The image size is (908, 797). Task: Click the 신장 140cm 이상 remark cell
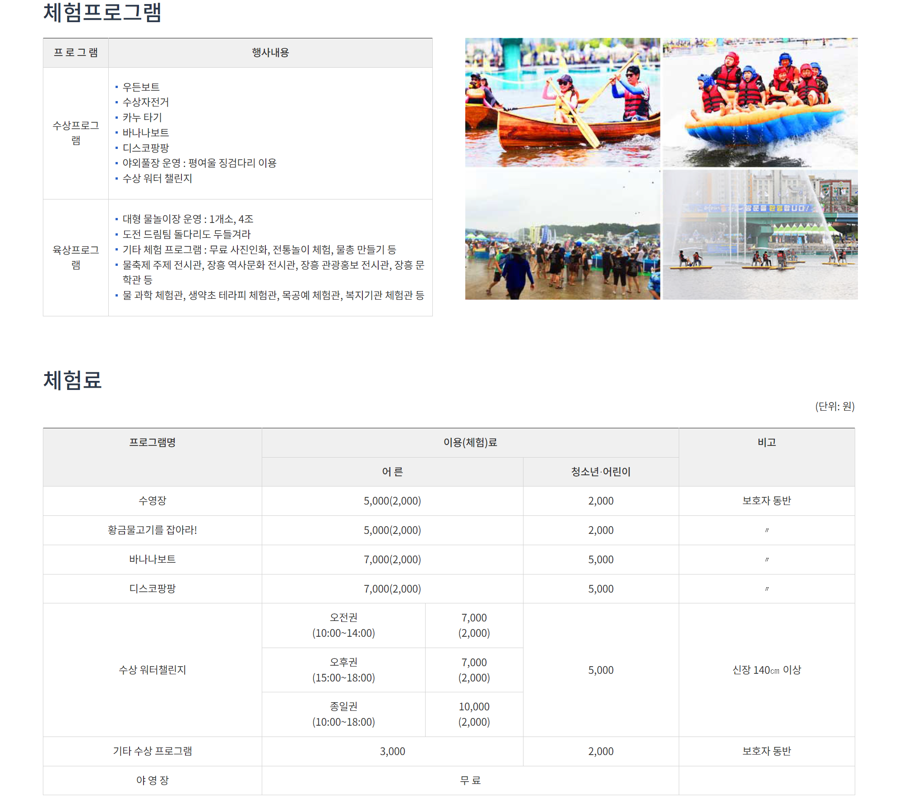coord(766,670)
